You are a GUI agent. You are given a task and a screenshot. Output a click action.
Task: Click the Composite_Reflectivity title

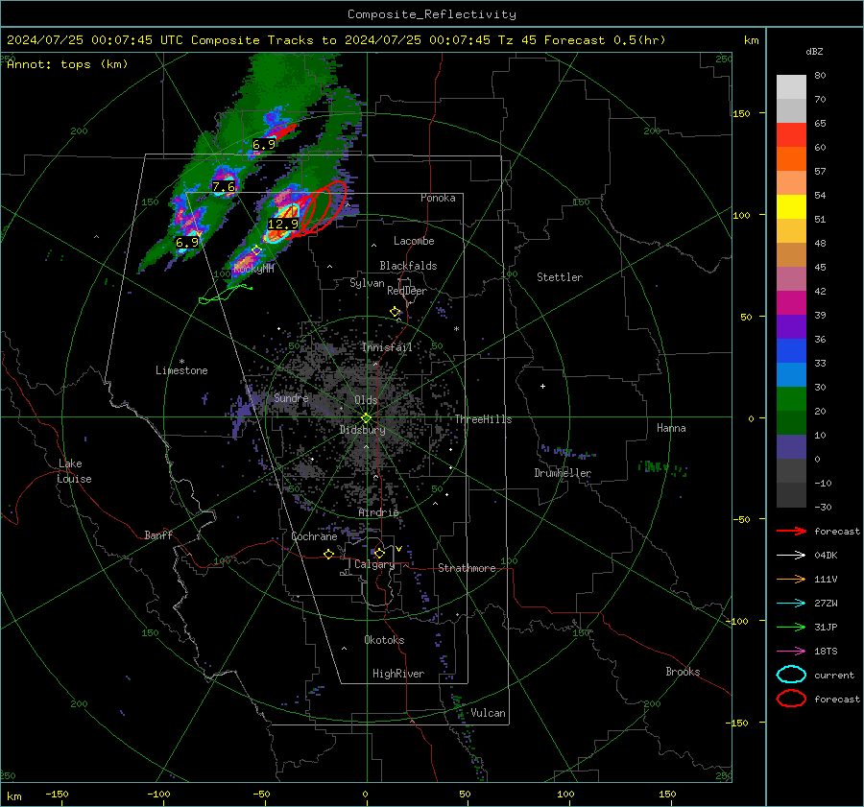click(x=432, y=14)
